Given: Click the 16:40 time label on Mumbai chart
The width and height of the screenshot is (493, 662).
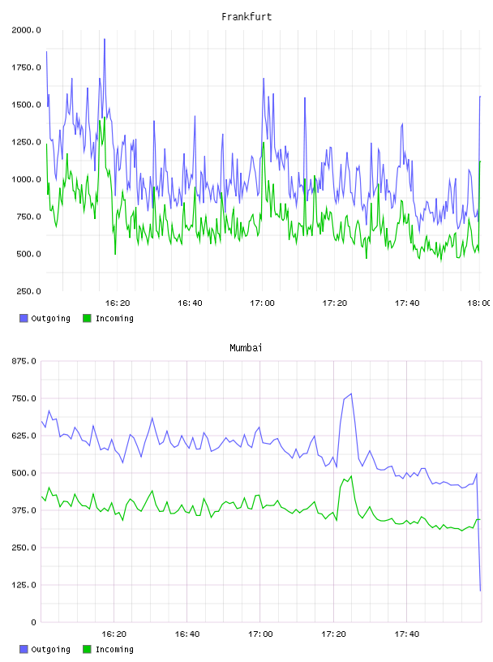Looking at the screenshot, I should pos(187,634).
